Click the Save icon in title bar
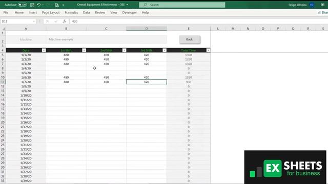This screenshot has width=328, height=184. (32, 5)
